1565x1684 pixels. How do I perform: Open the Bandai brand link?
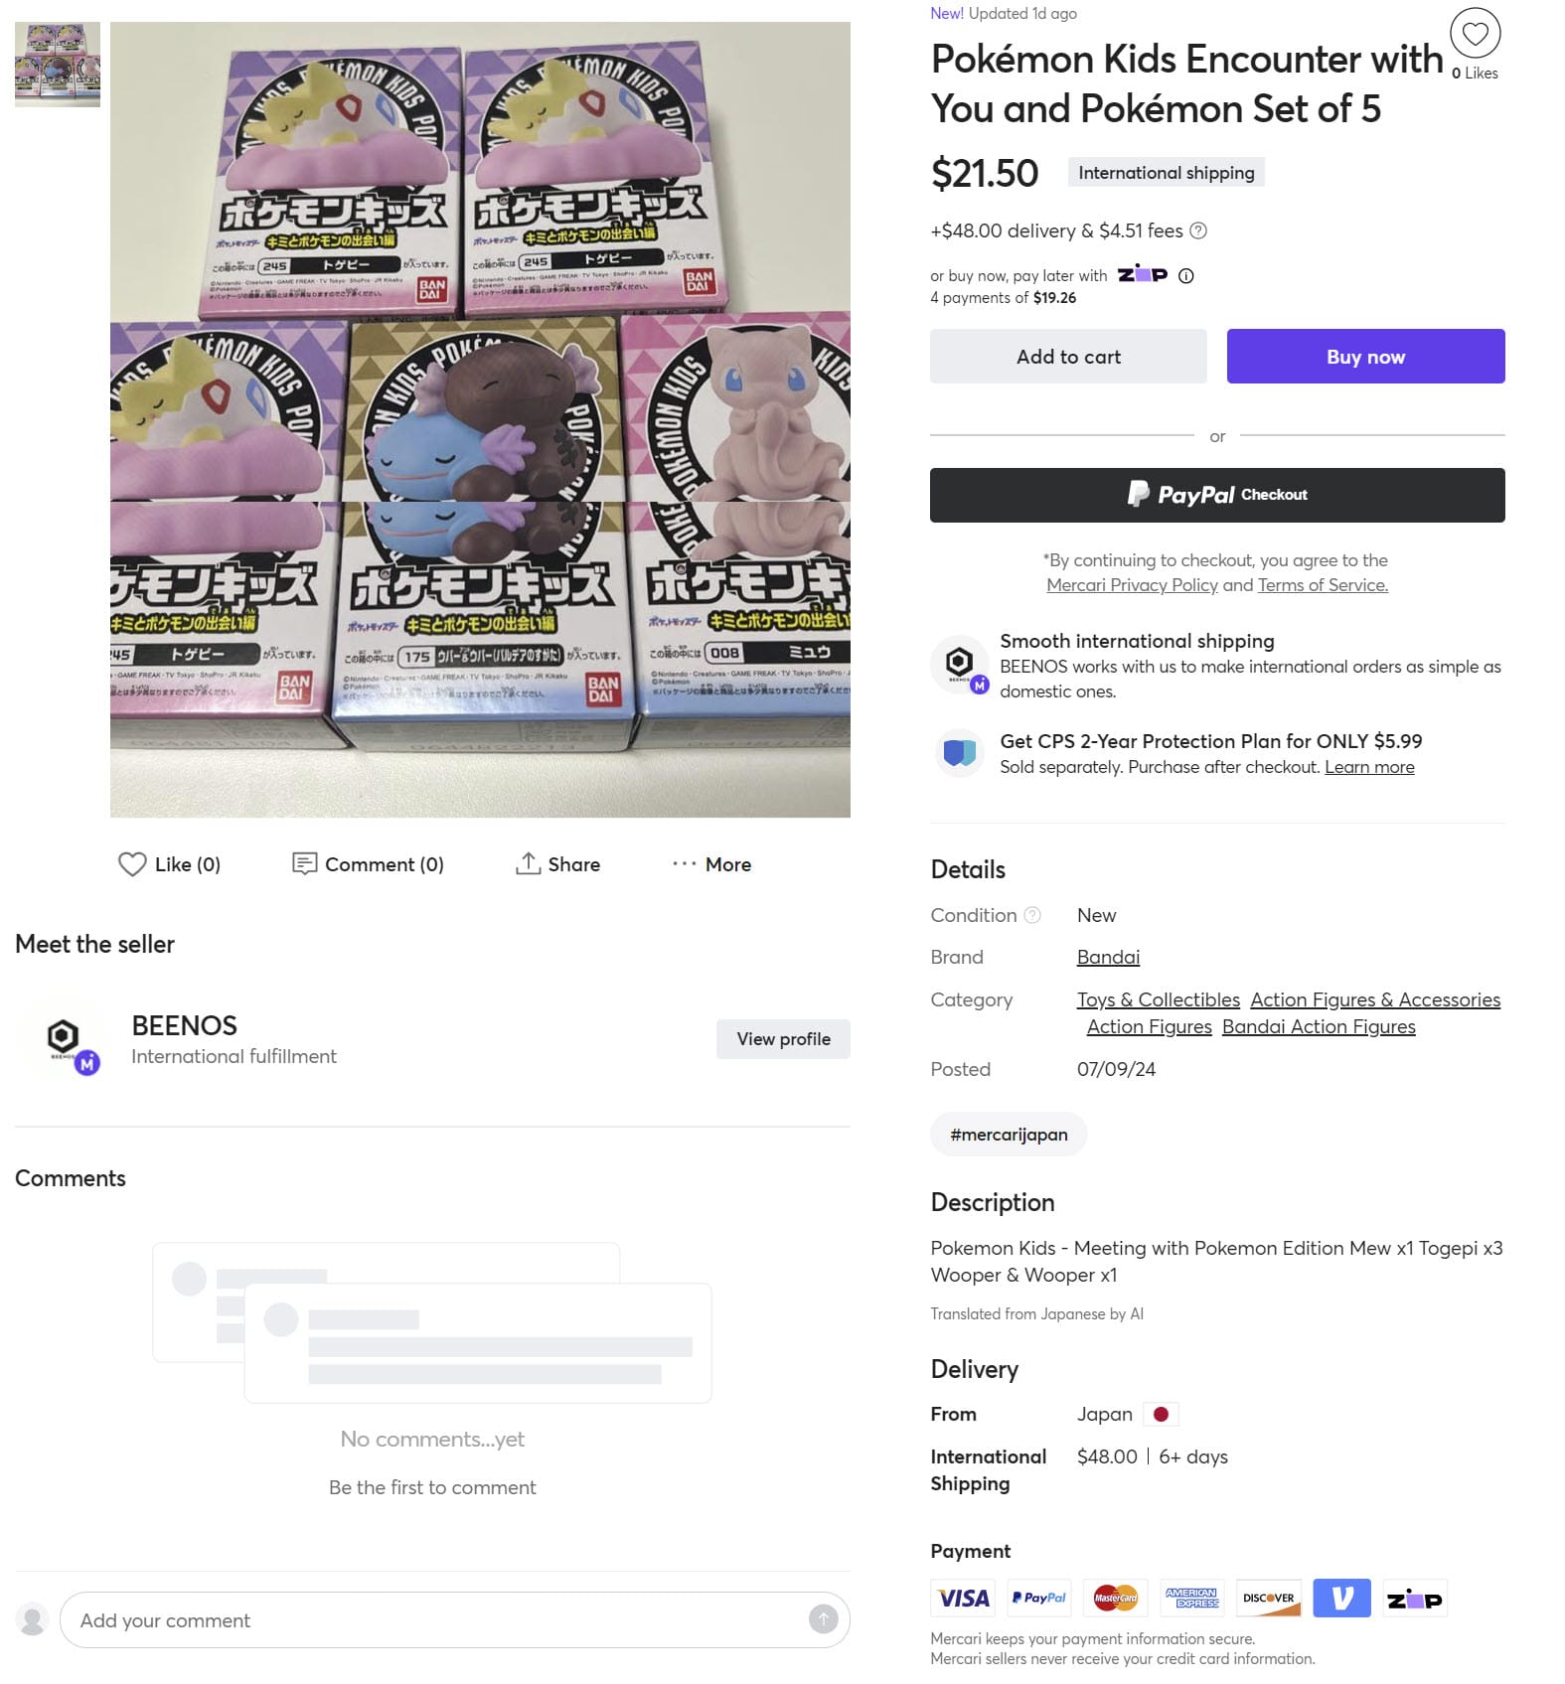[x=1108, y=957]
